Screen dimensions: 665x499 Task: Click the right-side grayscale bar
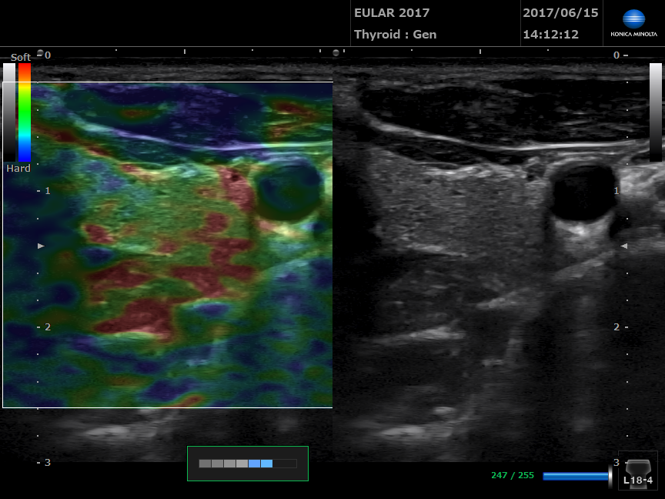(655, 112)
